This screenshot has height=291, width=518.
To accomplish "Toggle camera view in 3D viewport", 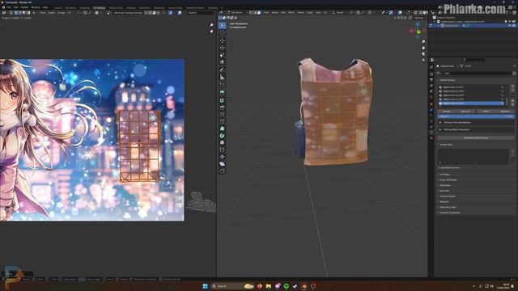I will 423,54.
